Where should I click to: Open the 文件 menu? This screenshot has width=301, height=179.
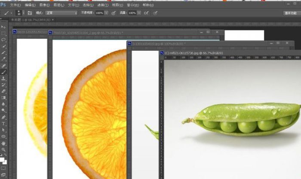coord(15,5)
